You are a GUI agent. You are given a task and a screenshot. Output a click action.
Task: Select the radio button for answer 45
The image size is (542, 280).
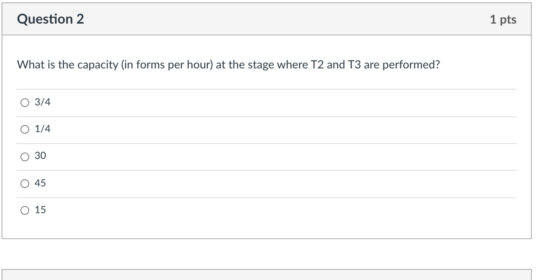point(24,183)
